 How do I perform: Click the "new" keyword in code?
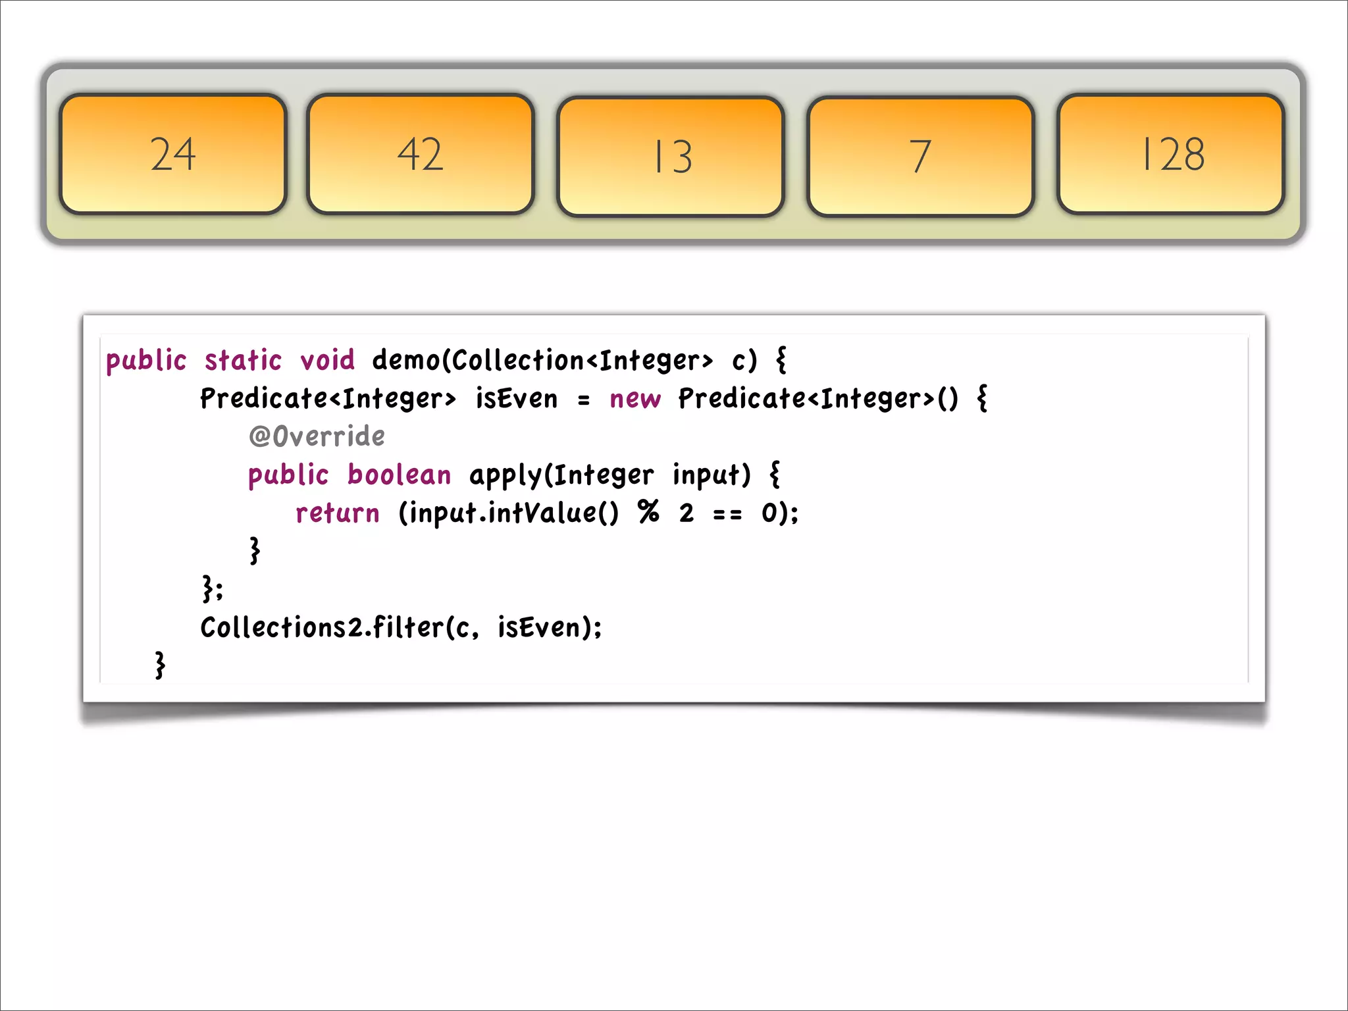point(635,400)
